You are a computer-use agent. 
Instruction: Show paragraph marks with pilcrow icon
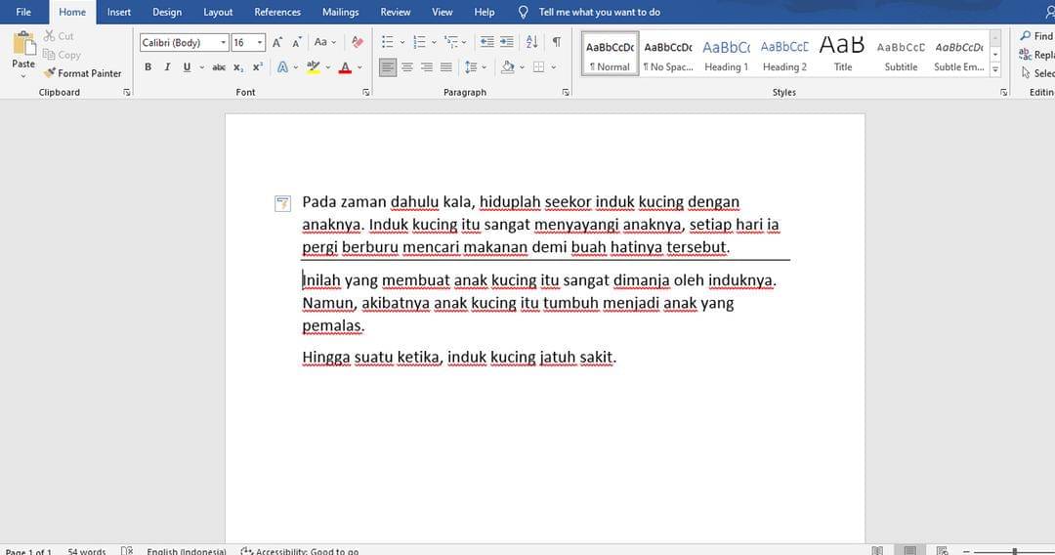click(x=556, y=42)
